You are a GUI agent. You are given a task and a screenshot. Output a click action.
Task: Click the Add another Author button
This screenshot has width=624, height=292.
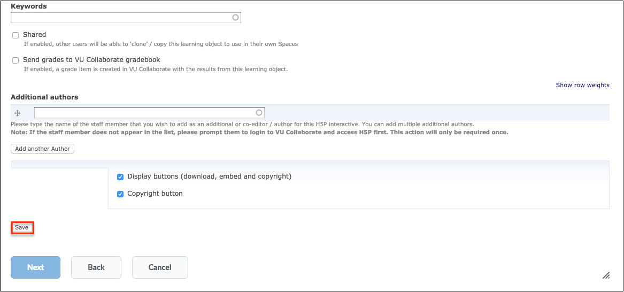[43, 149]
